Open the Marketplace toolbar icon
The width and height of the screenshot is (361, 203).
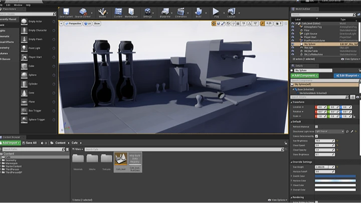[131, 12]
